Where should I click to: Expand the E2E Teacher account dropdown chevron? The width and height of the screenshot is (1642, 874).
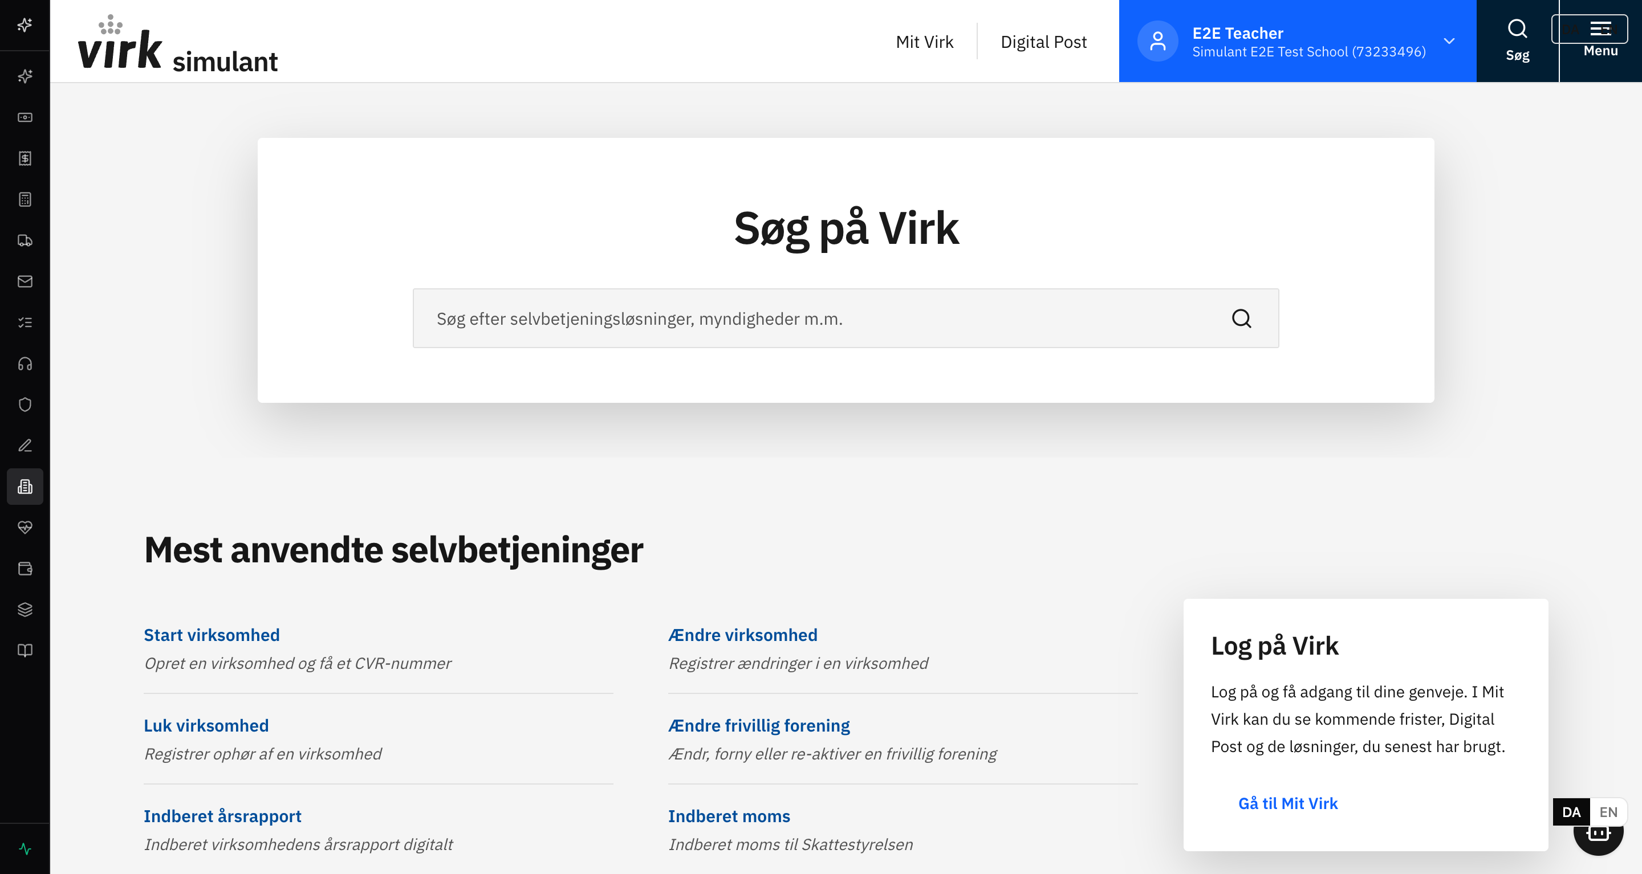click(1449, 41)
